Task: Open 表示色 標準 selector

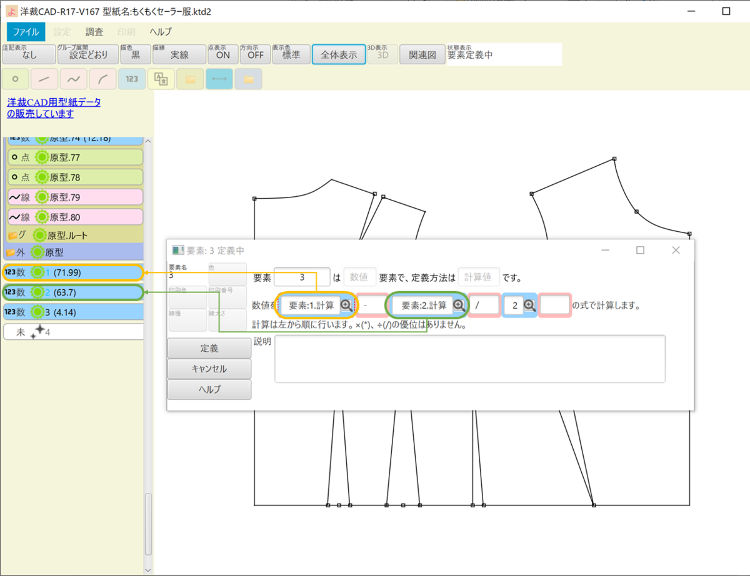Action: [291, 54]
